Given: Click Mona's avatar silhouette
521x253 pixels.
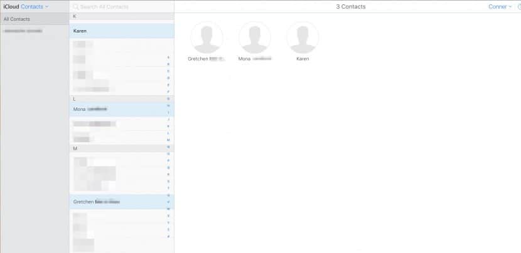Looking at the screenshot, I should pyautogui.click(x=254, y=38).
